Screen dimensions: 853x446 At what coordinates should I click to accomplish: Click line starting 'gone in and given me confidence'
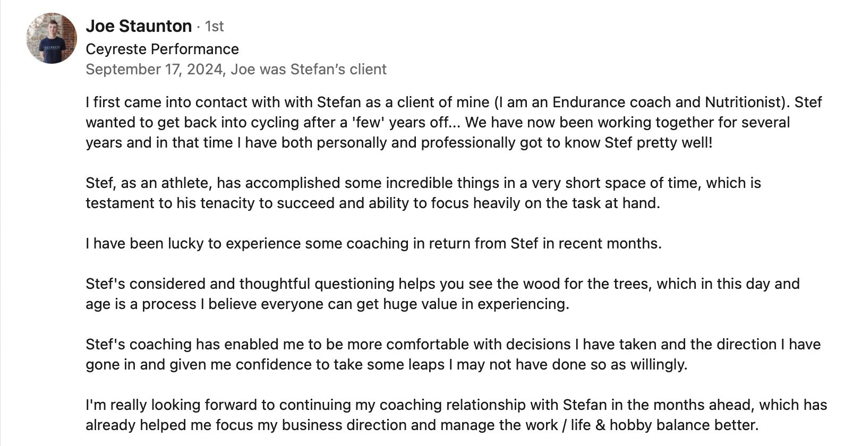pyautogui.click(x=386, y=365)
